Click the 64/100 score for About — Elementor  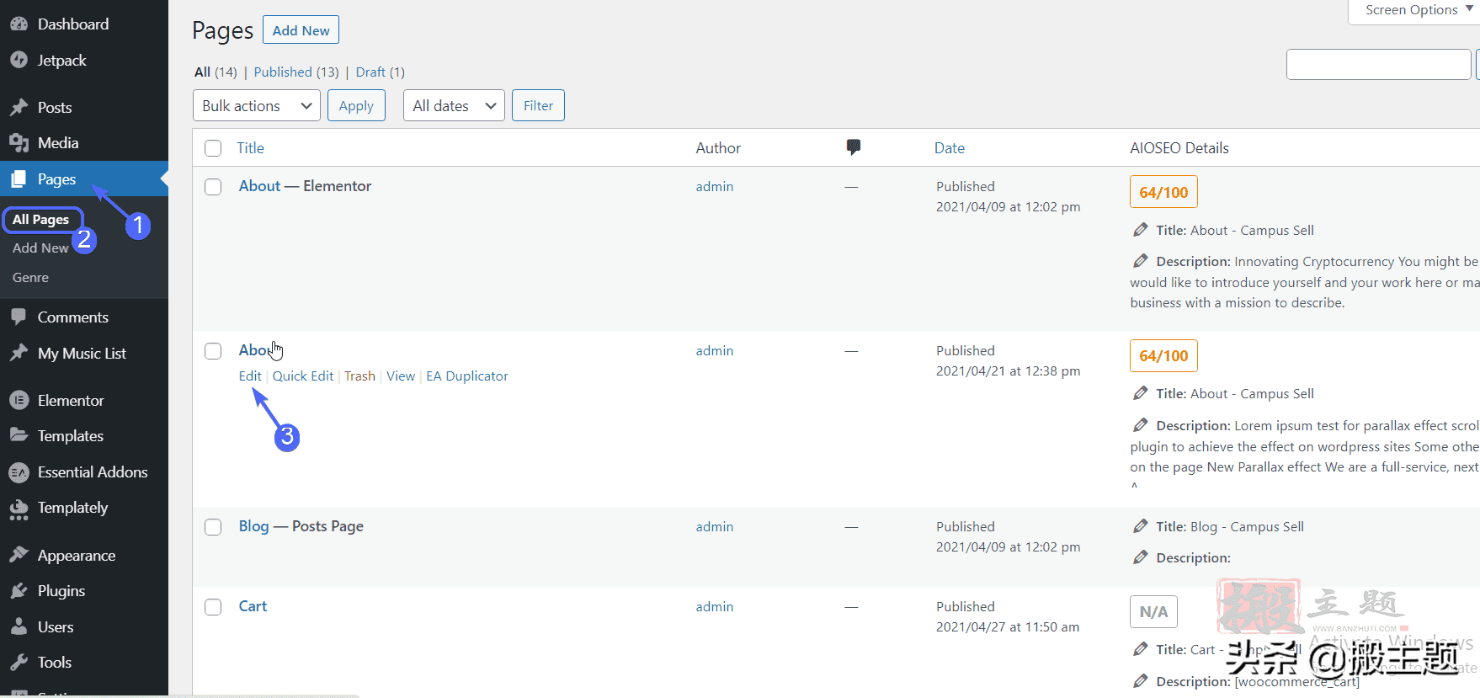tap(1163, 192)
